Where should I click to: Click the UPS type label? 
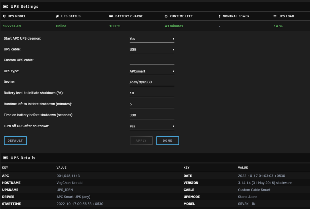[x=11, y=71]
